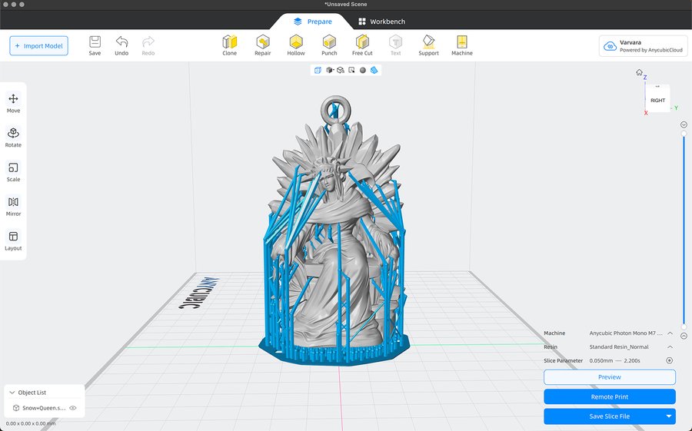The height and width of the screenshot is (431, 692).
Task: Choose the Mirror tool
Action: [13, 206]
